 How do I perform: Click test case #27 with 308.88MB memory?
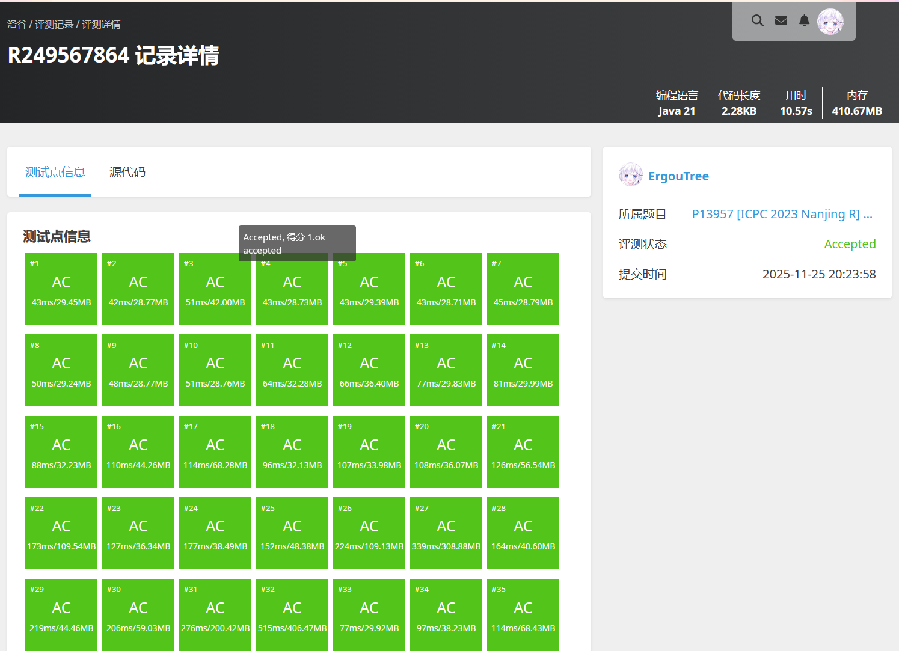(x=446, y=533)
